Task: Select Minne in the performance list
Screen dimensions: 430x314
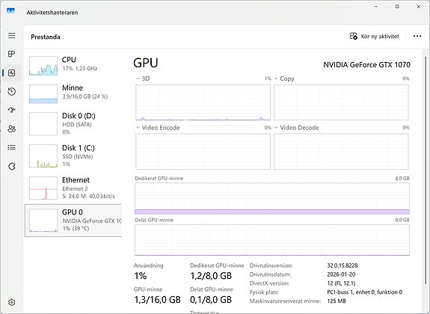Action: click(73, 93)
